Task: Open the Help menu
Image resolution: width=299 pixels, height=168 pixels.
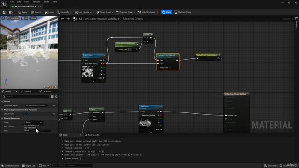Action: (55, 2)
